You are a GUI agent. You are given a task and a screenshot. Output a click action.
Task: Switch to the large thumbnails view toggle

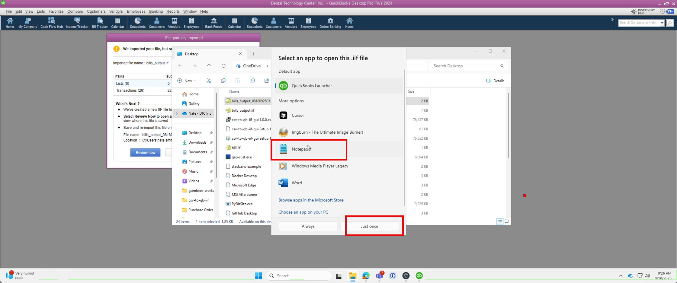[x=507, y=221]
